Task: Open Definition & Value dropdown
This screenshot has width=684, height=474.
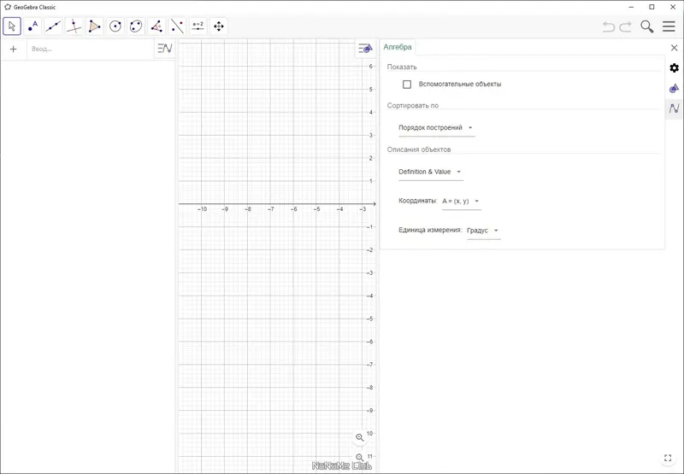Action: pyautogui.click(x=431, y=172)
